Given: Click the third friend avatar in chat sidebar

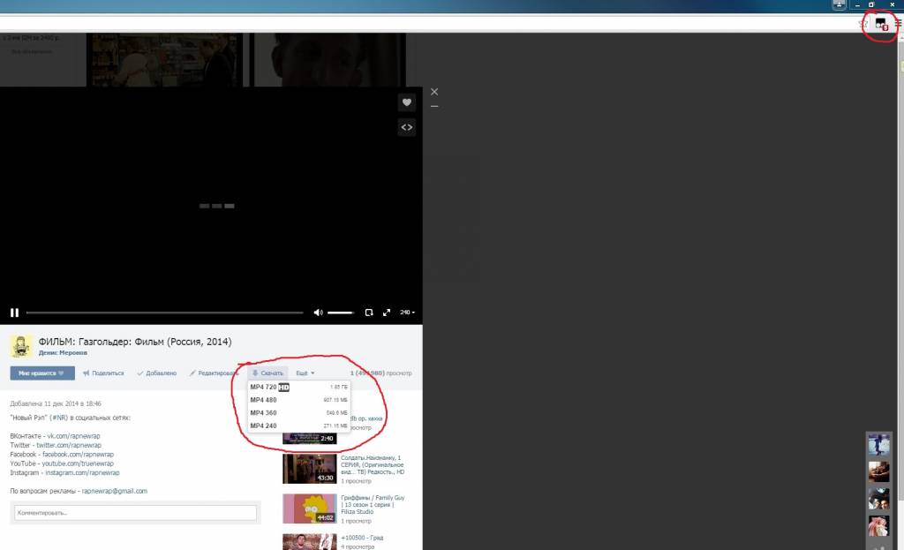Looking at the screenshot, I should tap(878, 499).
